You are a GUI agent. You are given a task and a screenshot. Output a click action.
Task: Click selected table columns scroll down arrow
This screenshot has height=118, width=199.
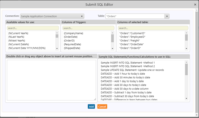pos(186,48)
